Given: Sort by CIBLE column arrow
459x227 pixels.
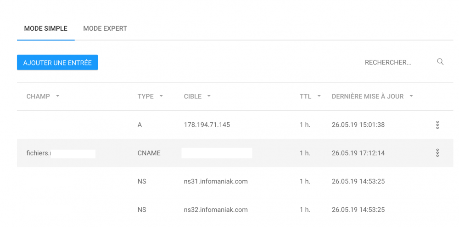Looking at the screenshot, I should click(x=209, y=96).
